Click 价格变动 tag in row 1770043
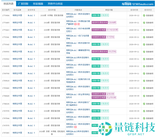Screen dimensions: 155x137 (105, 44)
